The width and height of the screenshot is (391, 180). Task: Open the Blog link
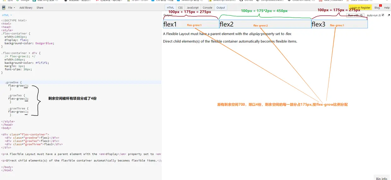pos(377,8)
